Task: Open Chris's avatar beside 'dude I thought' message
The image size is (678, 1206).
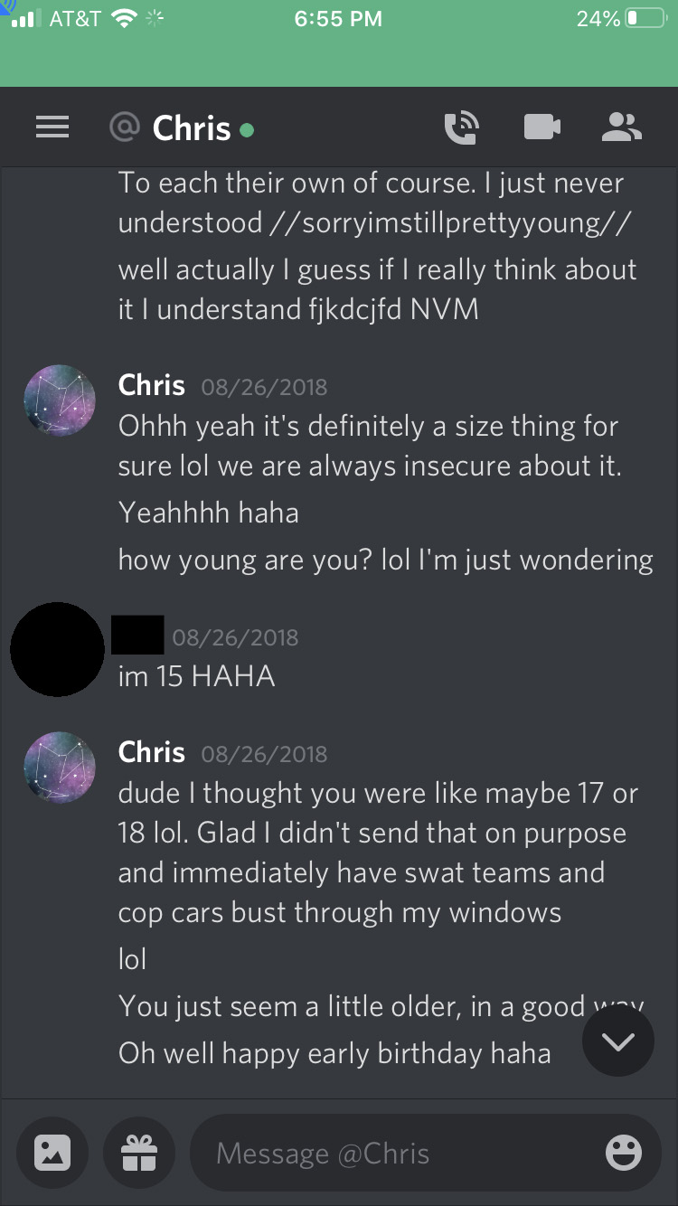Action: 60,768
